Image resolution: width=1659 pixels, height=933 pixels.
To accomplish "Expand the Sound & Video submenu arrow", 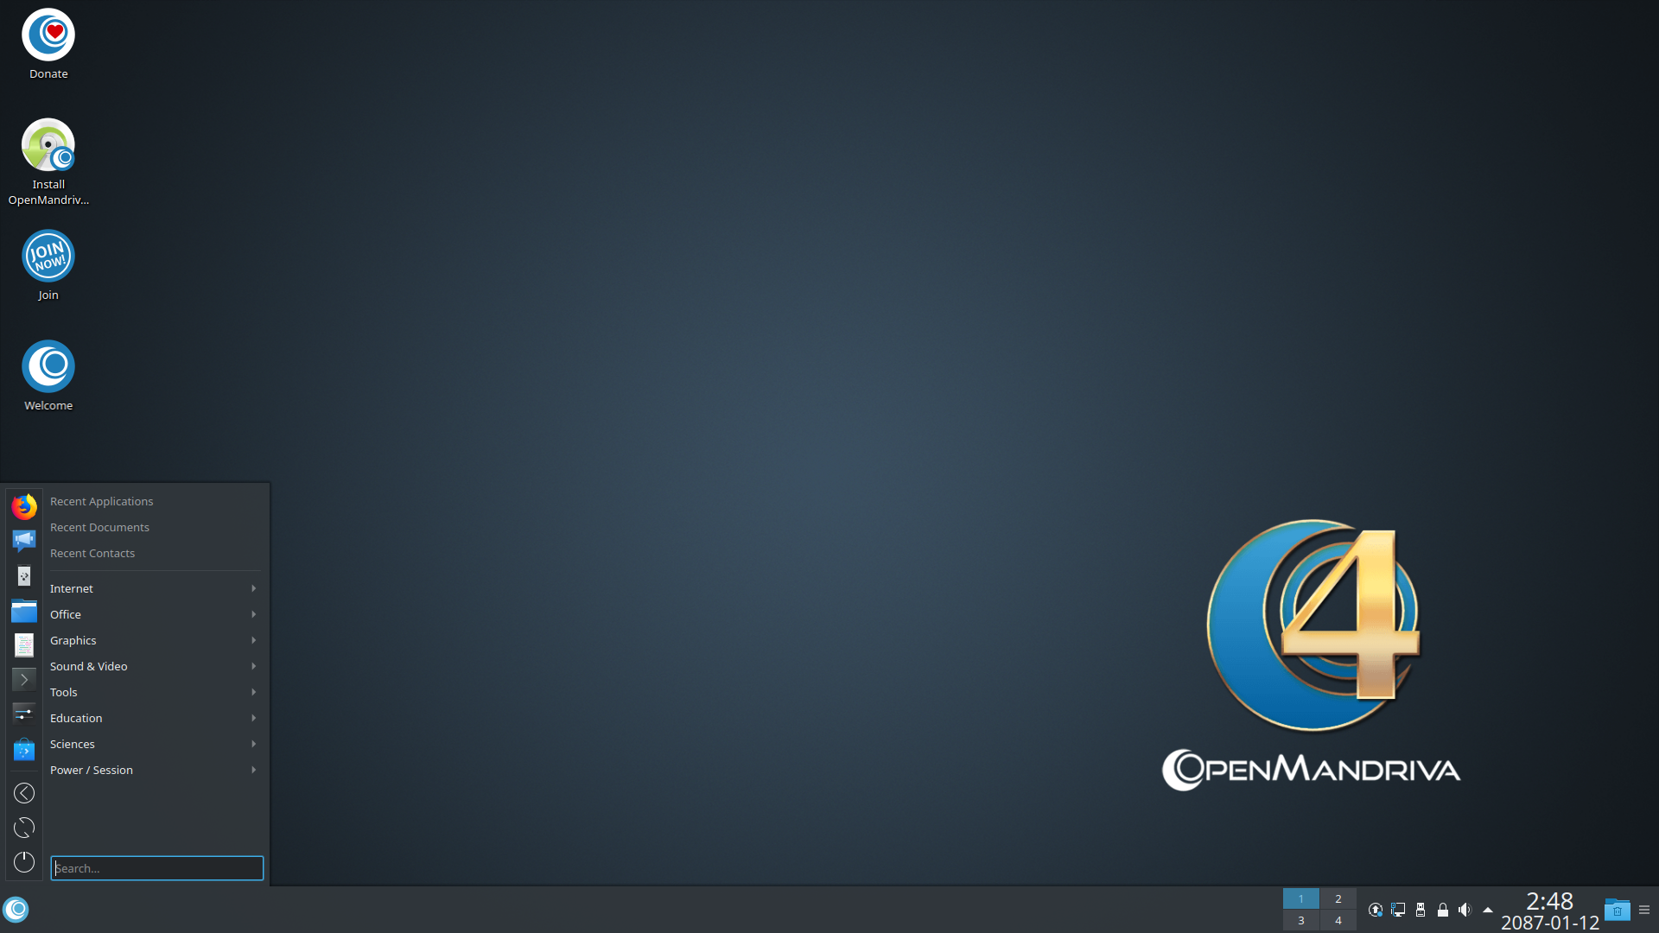I will 253,666.
